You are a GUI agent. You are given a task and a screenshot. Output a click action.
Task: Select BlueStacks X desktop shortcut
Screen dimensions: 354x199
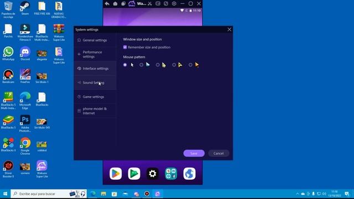8,145
